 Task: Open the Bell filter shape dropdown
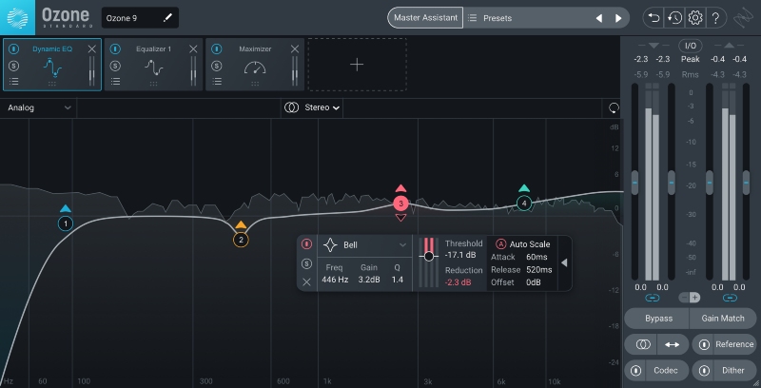pos(365,245)
